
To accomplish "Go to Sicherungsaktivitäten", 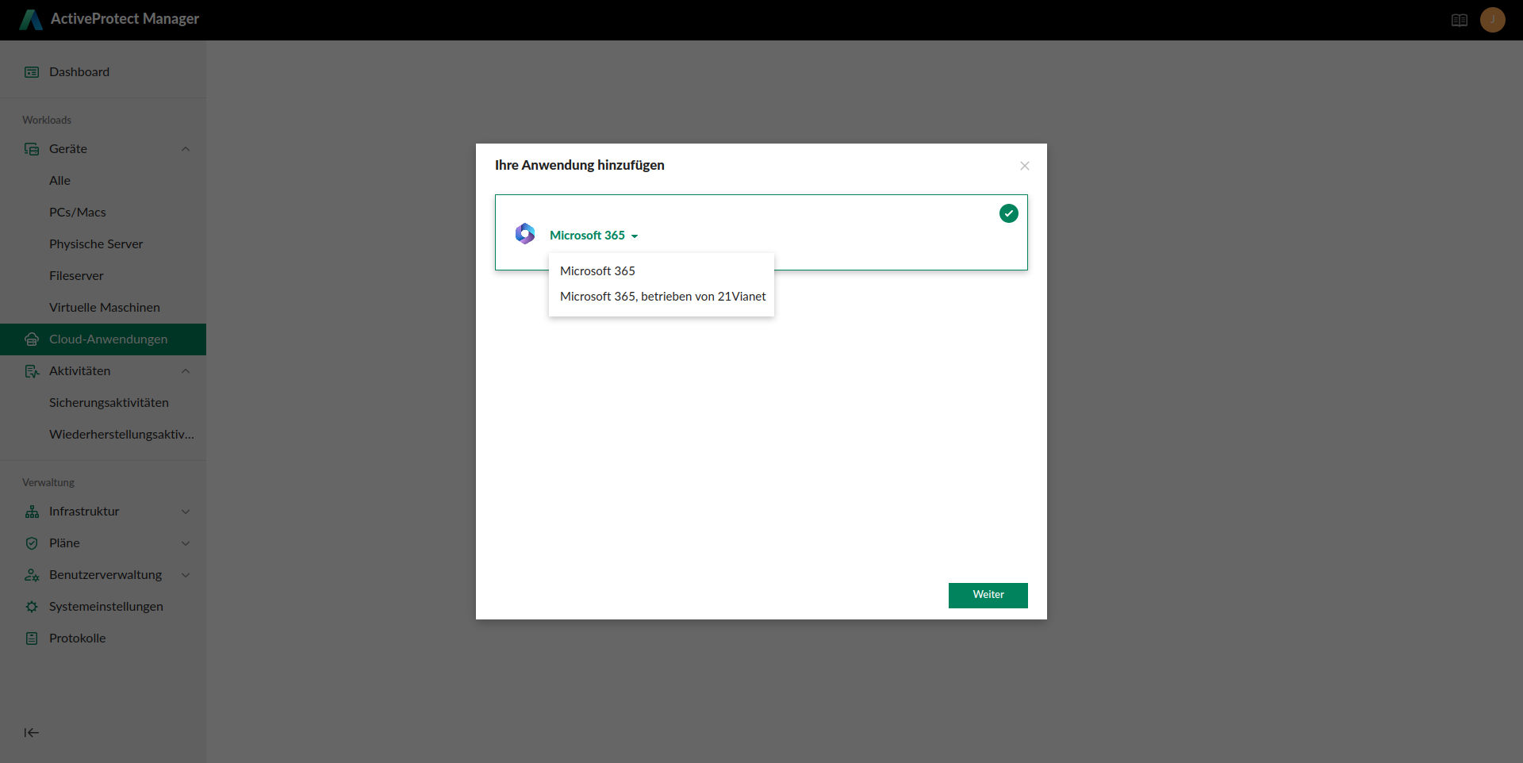I will coord(109,403).
